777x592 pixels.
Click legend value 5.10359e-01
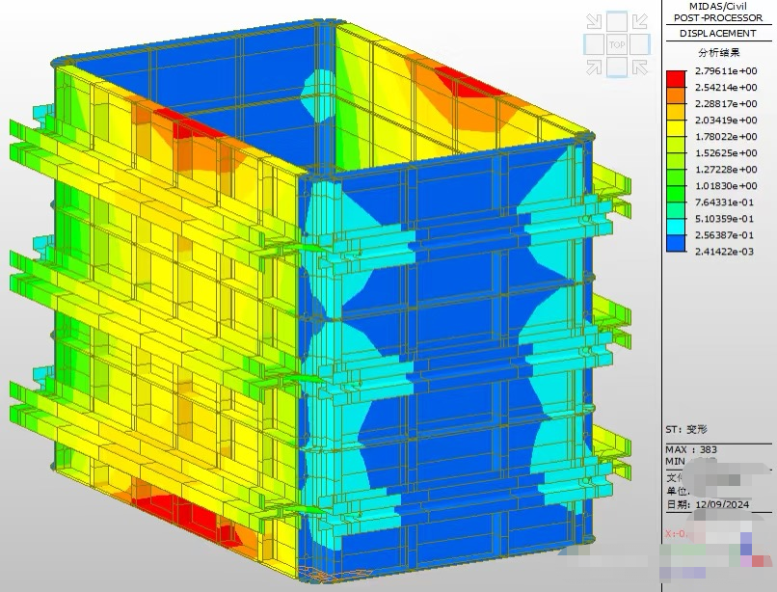pyautogui.click(x=725, y=219)
